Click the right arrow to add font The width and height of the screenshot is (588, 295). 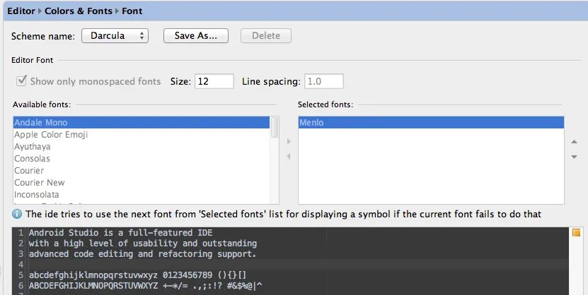pos(289,141)
